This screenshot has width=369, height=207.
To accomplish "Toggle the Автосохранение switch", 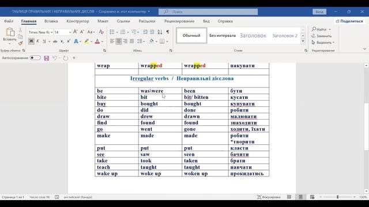I will coord(35,57).
